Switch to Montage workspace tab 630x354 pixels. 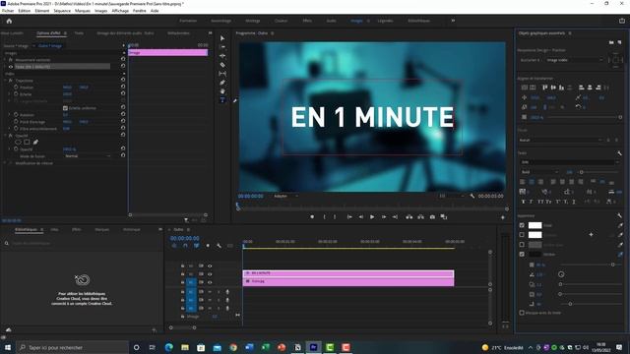coord(253,21)
